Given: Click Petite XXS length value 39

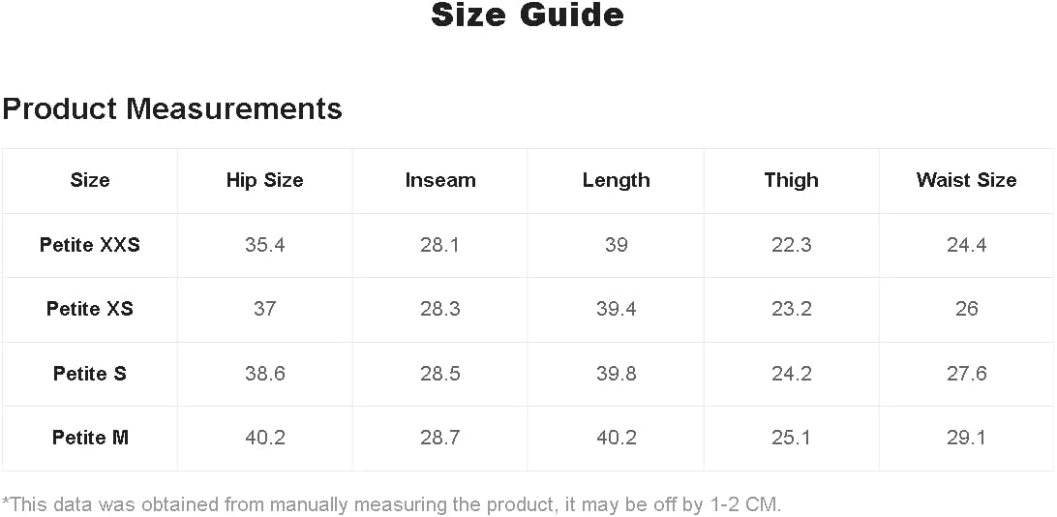Looking at the screenshot, I should pos(616,245).
